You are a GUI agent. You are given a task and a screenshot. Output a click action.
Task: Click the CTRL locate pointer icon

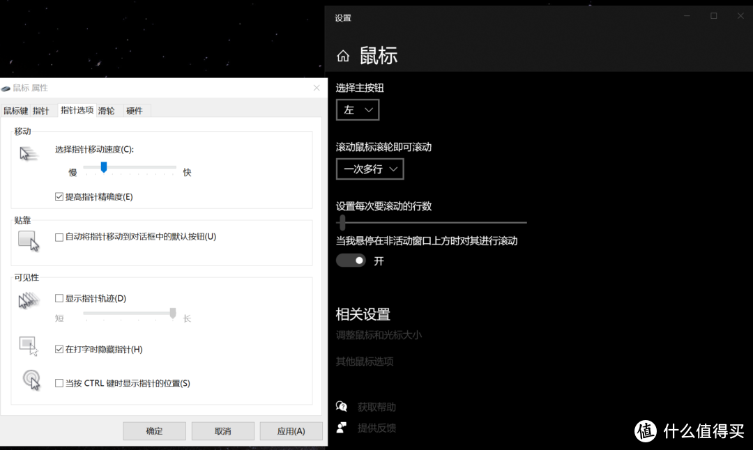(31, 380)
